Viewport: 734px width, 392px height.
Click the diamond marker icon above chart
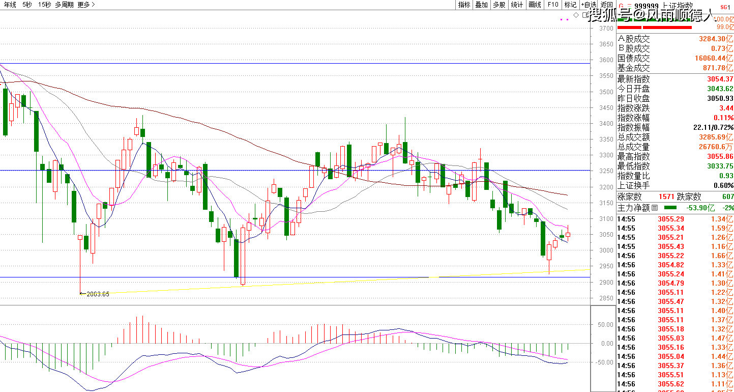(x=576, y=15)
